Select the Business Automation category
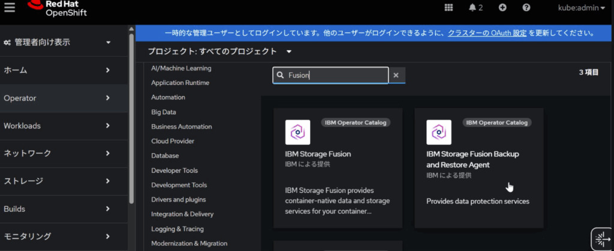Viewport: 614px width, 251px height. tap(181, 127)
